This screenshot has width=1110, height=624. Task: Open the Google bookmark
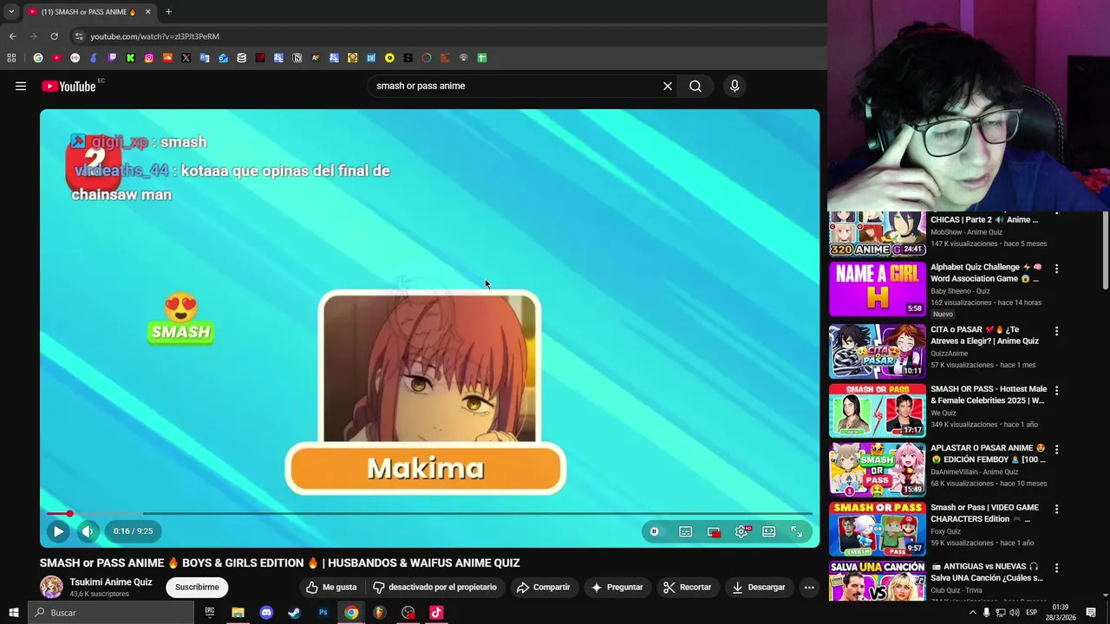[x=38, y=58]
